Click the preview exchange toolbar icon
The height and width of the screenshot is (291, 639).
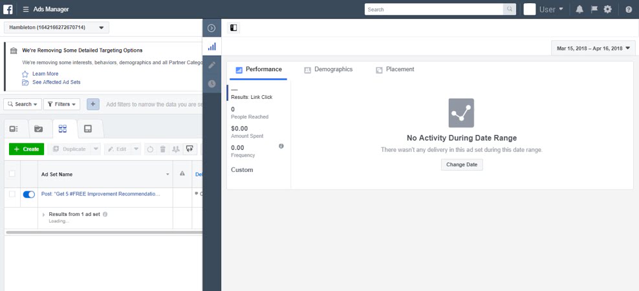tap(190, 149)
